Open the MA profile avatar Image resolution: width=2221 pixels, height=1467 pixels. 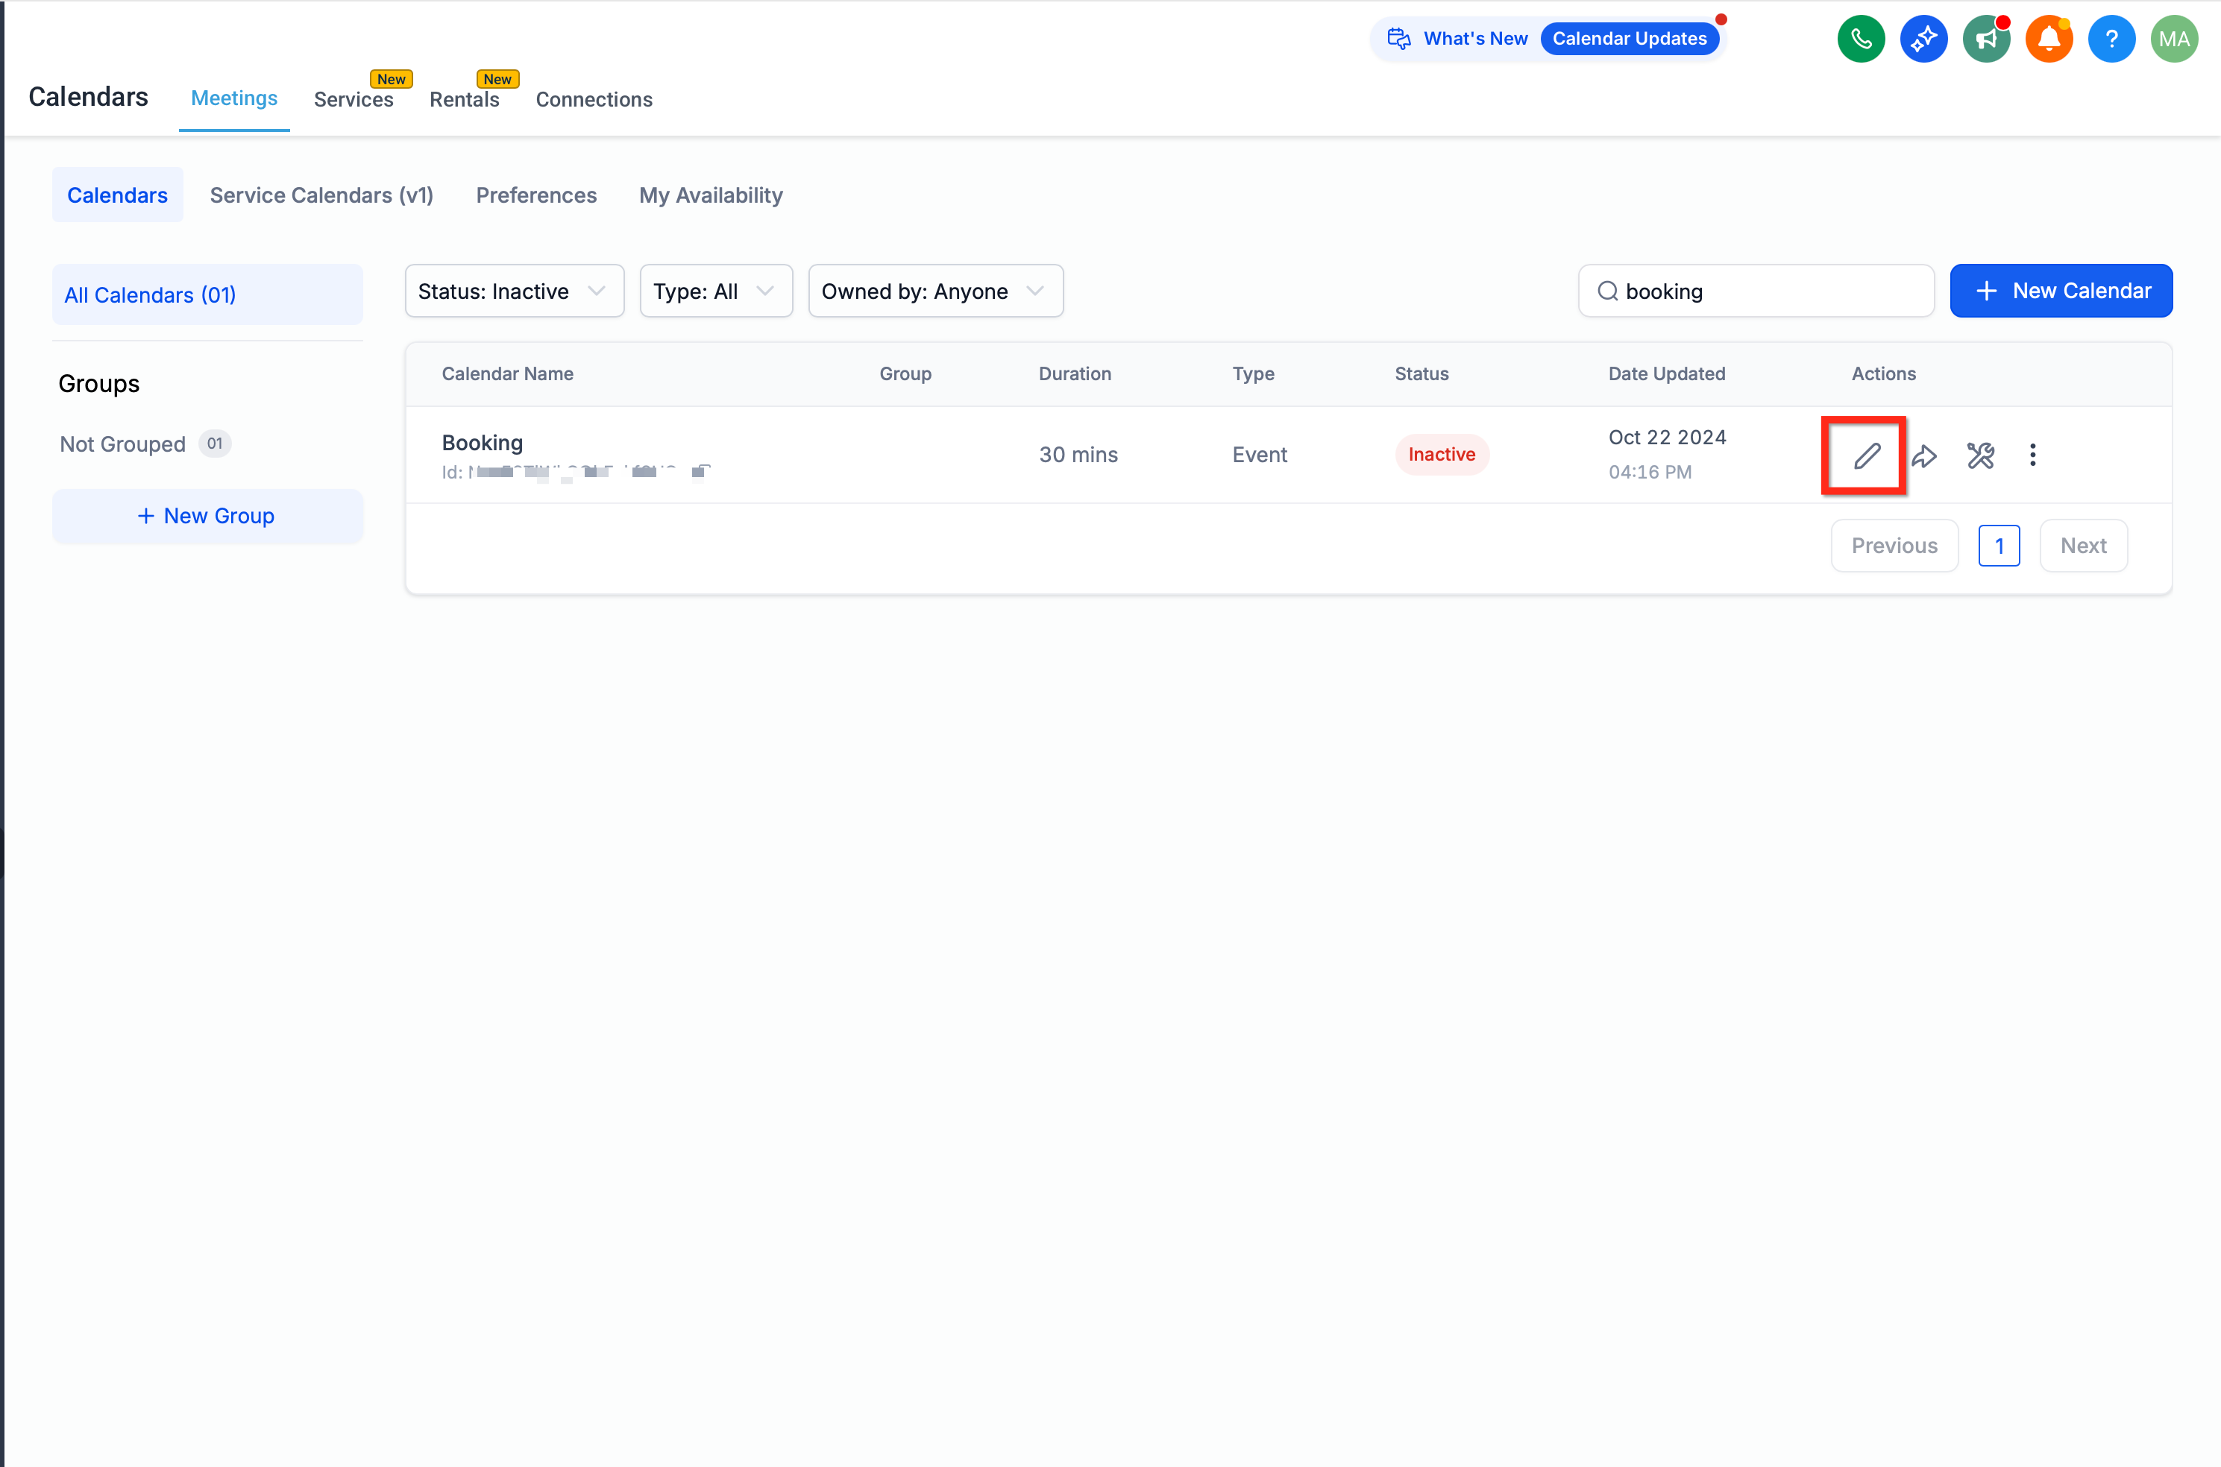[2173, 40]
